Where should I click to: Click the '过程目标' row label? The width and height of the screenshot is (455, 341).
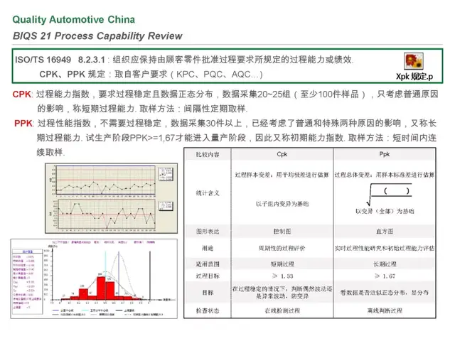(208, 276)
